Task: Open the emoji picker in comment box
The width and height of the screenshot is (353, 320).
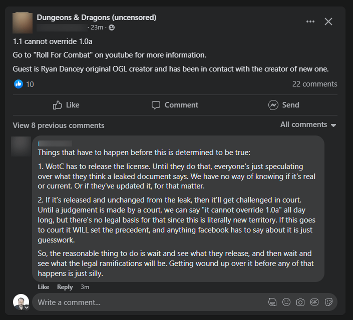Action: click(286, 302)
